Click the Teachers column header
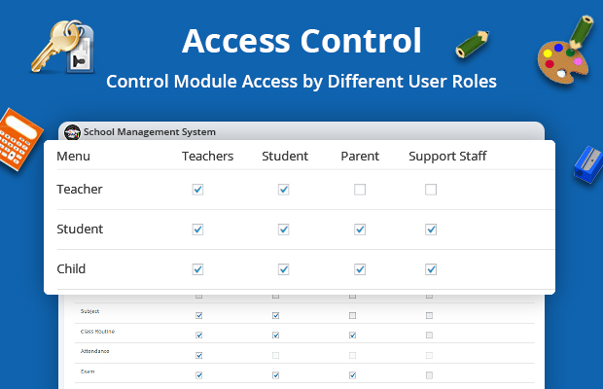The width and height of the screenshot is (603, 389). [207, 156]
